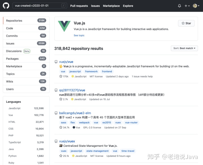
Task: Select Issues in the sidebar filter list
Action: [x=26, y=43]
